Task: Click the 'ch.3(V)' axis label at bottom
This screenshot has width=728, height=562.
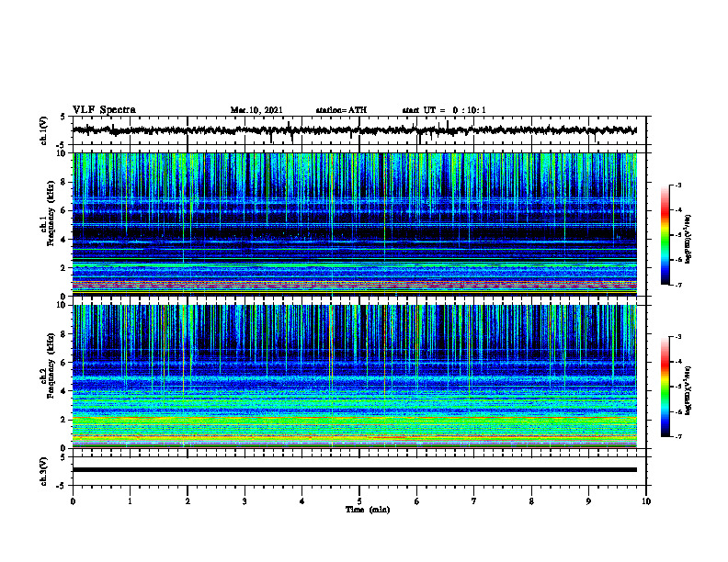Action: point(44,471)
